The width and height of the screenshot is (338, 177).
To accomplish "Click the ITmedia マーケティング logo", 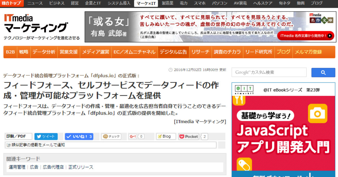I will pyautogui.click(x=36, y=23).
